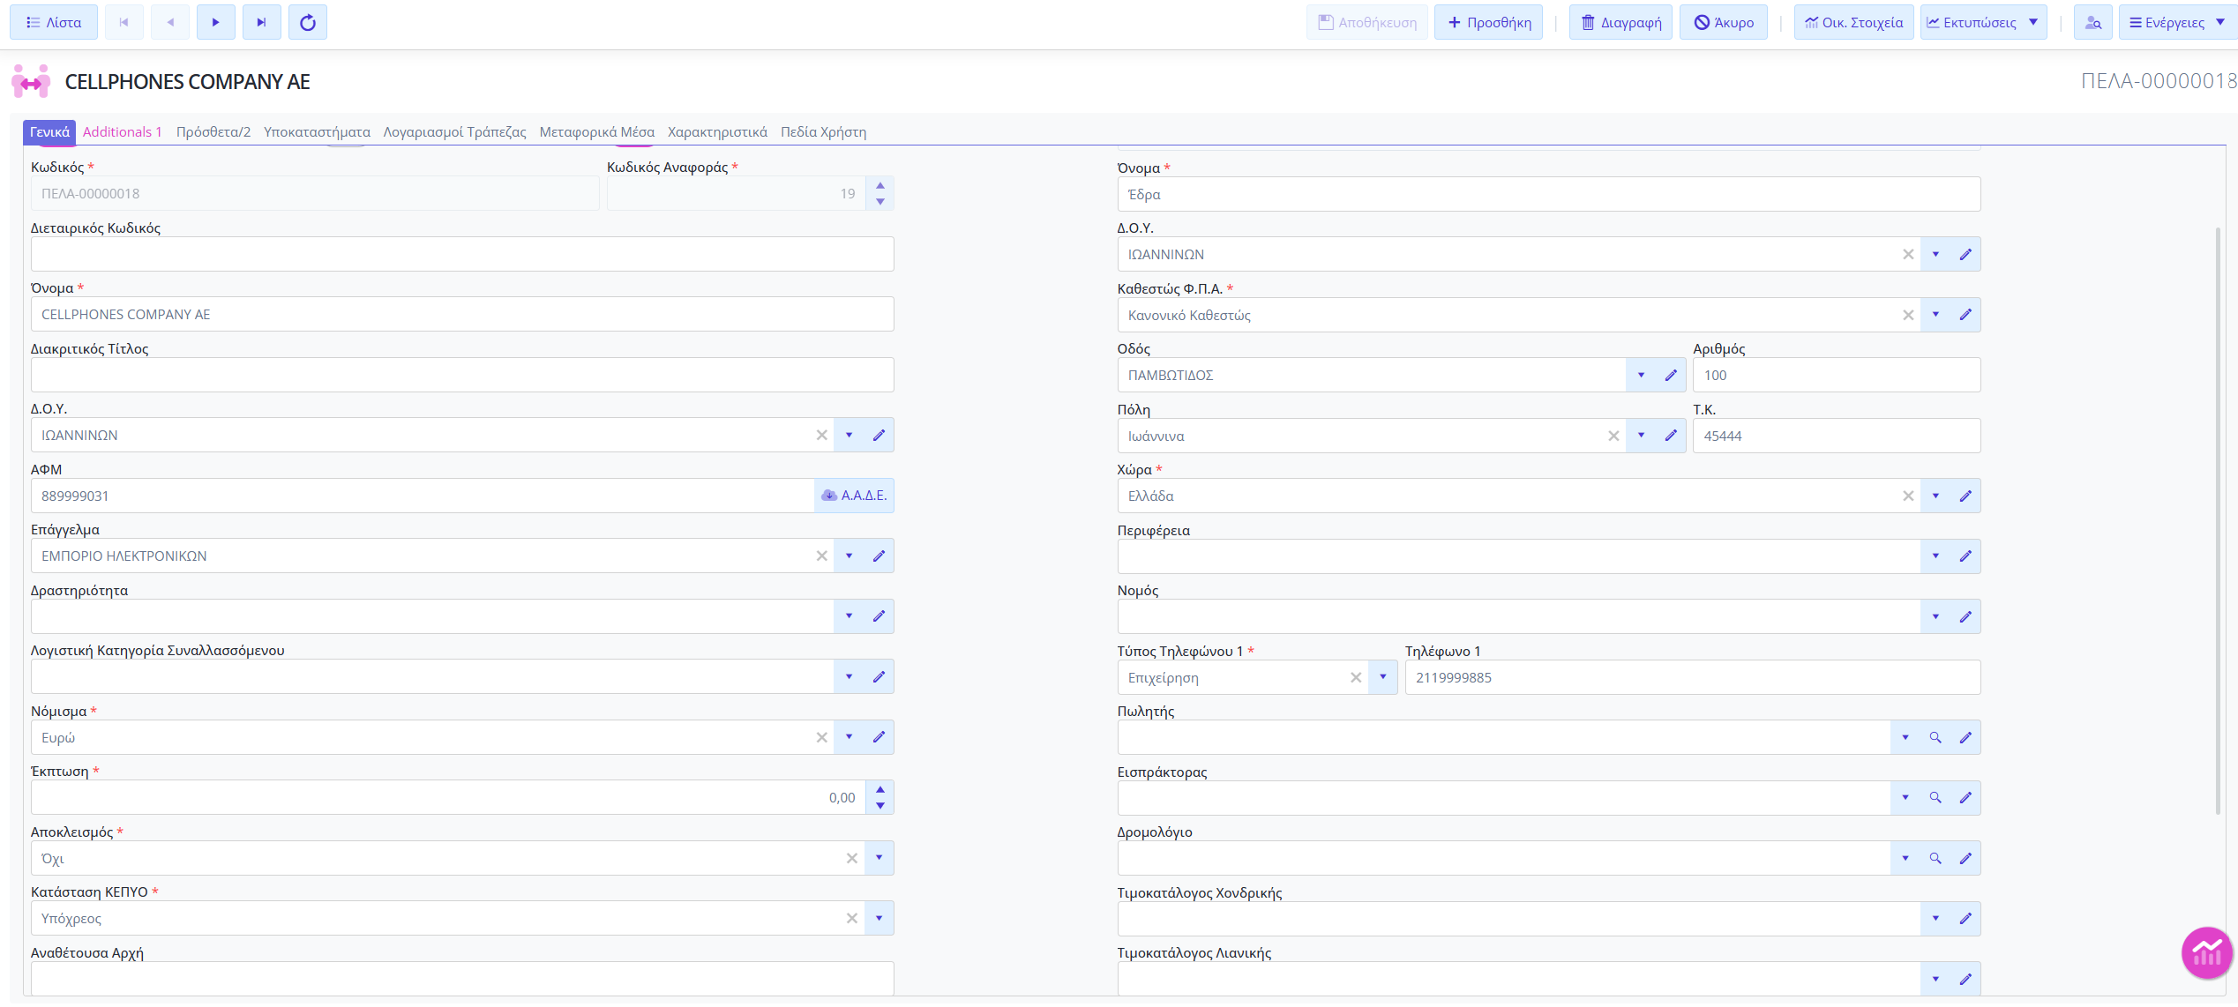Edit the Περιφέρεια field entry

click(1965, 556)
